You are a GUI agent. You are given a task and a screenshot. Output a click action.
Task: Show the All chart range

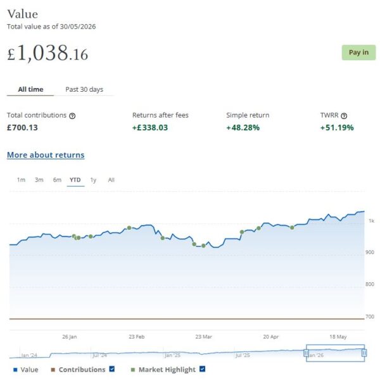pyautogui.click(x=111, y=180)
